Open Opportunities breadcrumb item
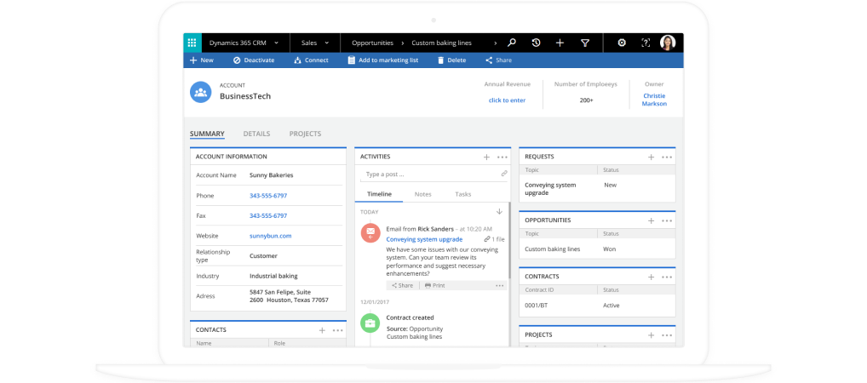 (x=373, y=43)
